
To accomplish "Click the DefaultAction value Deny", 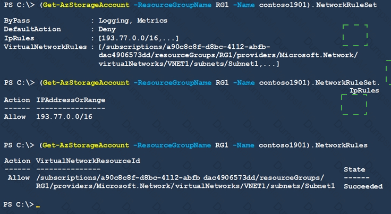I will [x=107, y=29].
